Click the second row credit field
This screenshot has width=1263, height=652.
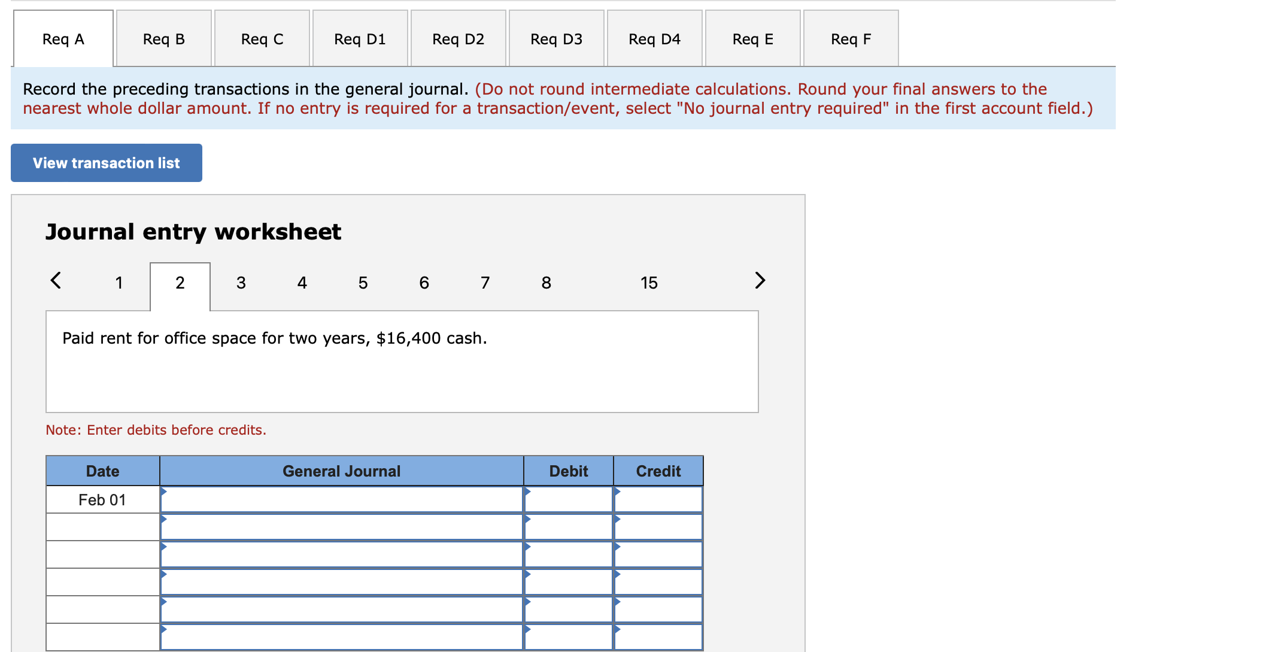coord(658,527)
